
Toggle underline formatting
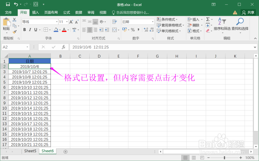(x=36, y=30)
